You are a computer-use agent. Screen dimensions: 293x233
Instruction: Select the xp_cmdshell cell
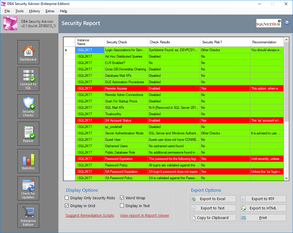click(126, 127)
